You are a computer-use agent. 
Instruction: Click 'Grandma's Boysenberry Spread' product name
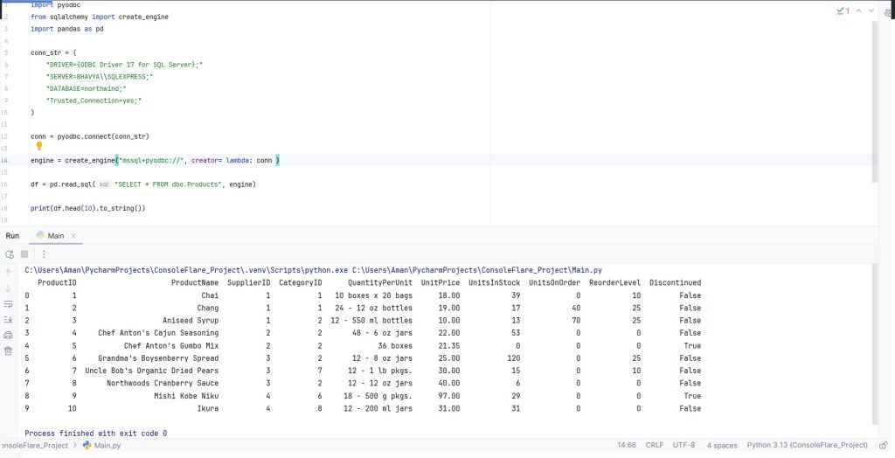pyautogui.click(x=158, y=358)
